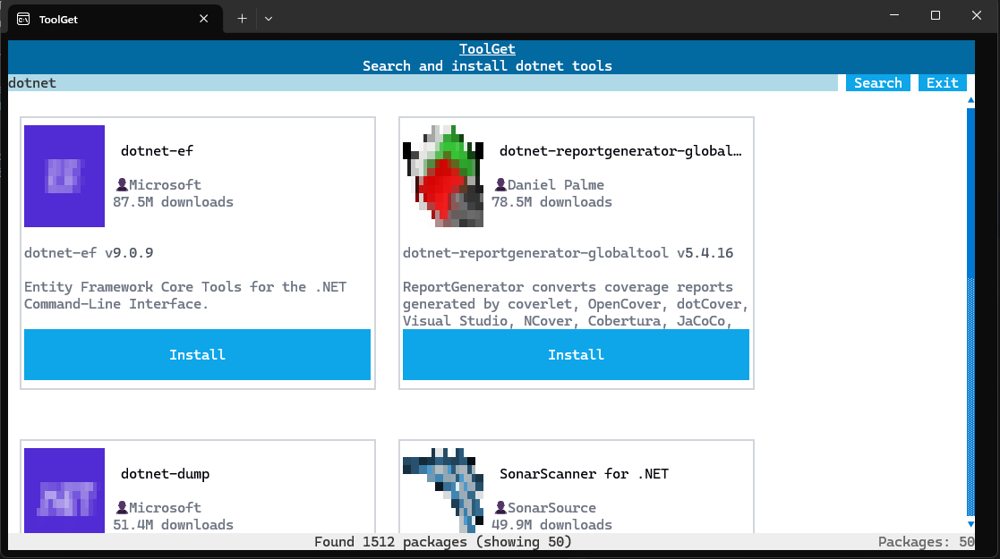Click the dotnet-dump package title

tap(166, 474)
